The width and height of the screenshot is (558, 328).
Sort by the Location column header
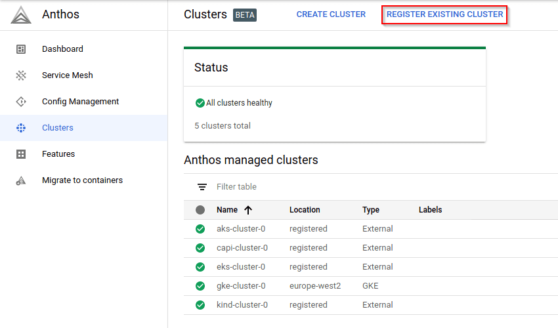click(x=305, y=210)
